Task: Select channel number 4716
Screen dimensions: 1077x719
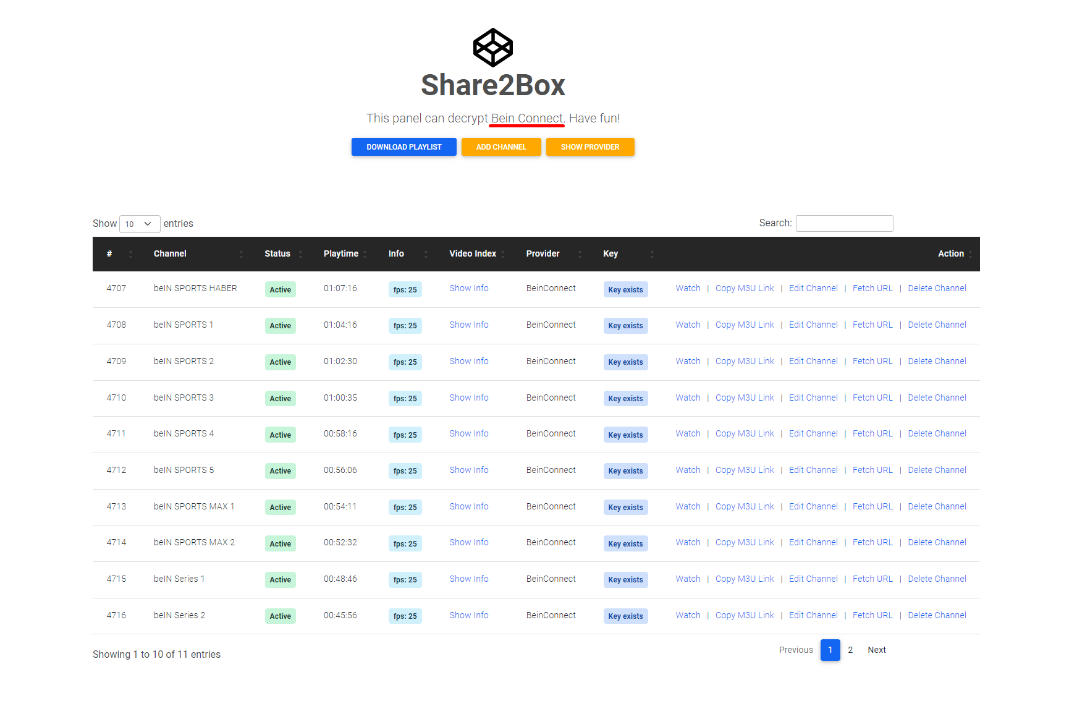Action: click(x=116, y=615)
